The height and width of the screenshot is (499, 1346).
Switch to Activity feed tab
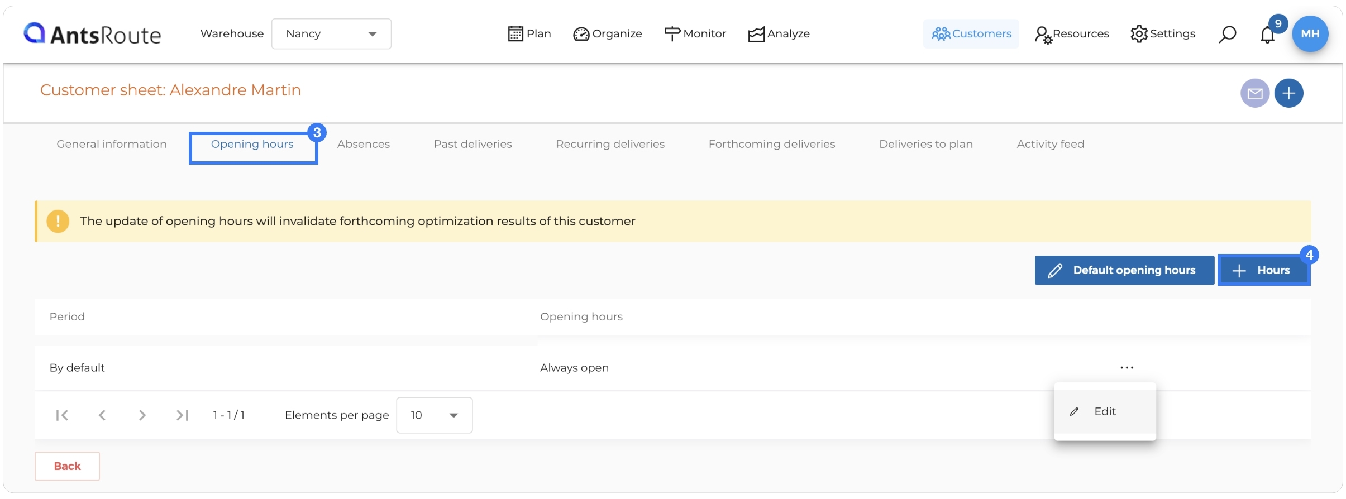pos(1051,144)
